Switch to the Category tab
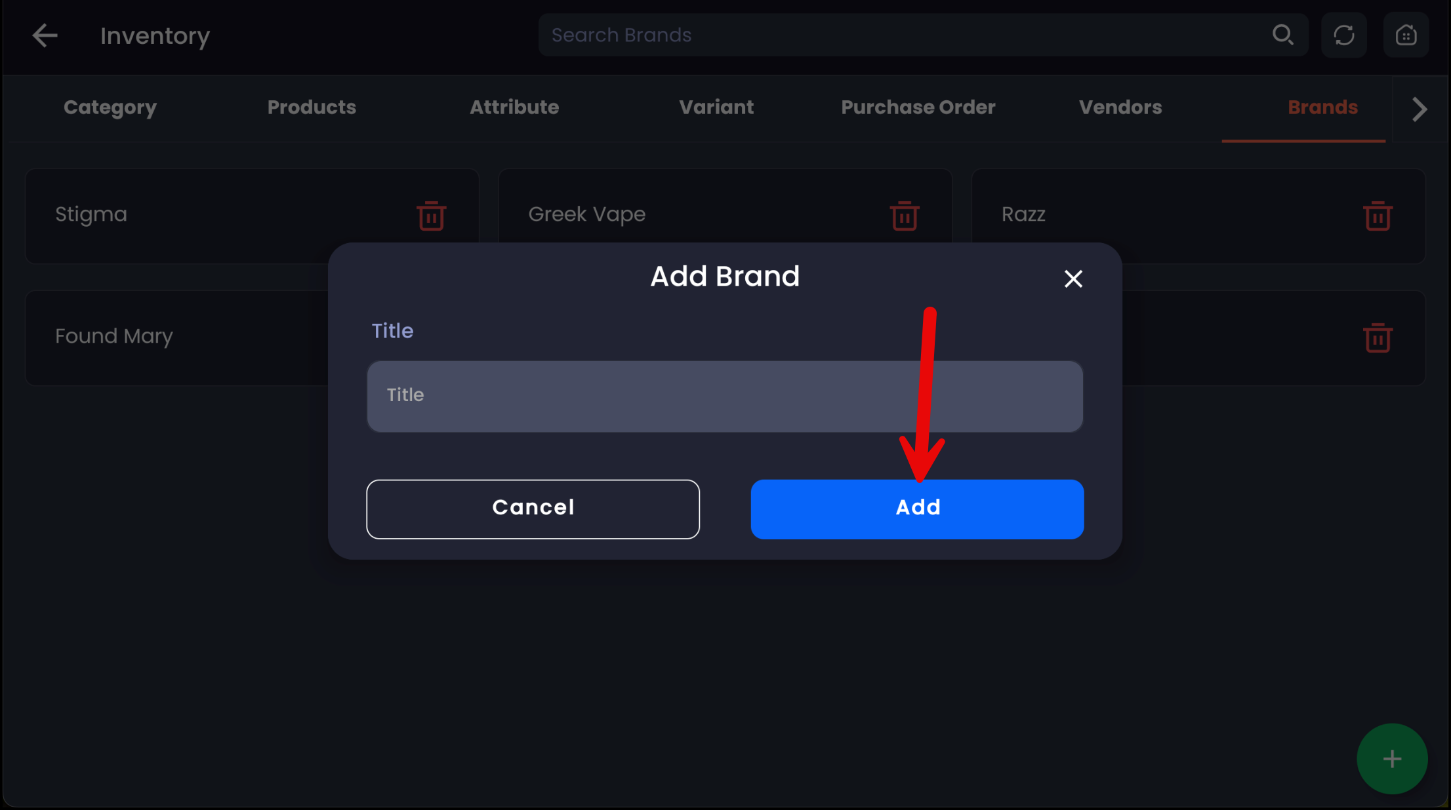The image size is (1451, 810). 110,107
